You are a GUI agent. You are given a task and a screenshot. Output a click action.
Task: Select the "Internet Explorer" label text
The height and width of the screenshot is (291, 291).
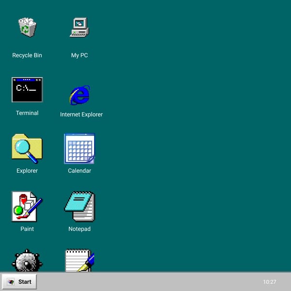click(x=81, y=114)
